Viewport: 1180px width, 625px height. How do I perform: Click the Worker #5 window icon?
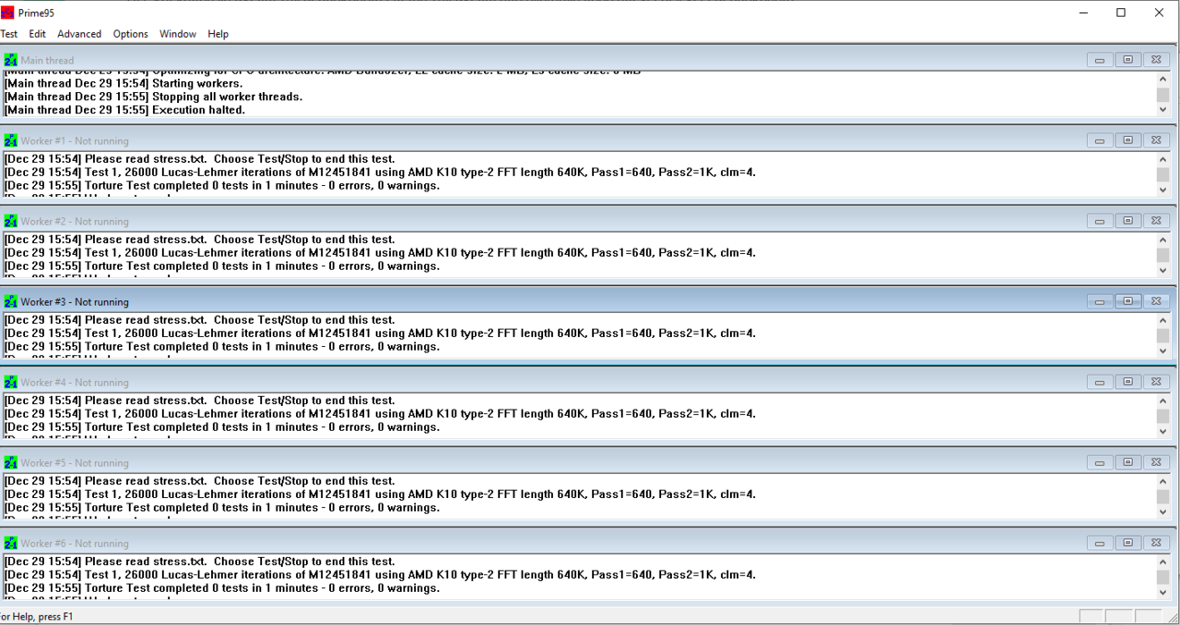tap(10, 463)
